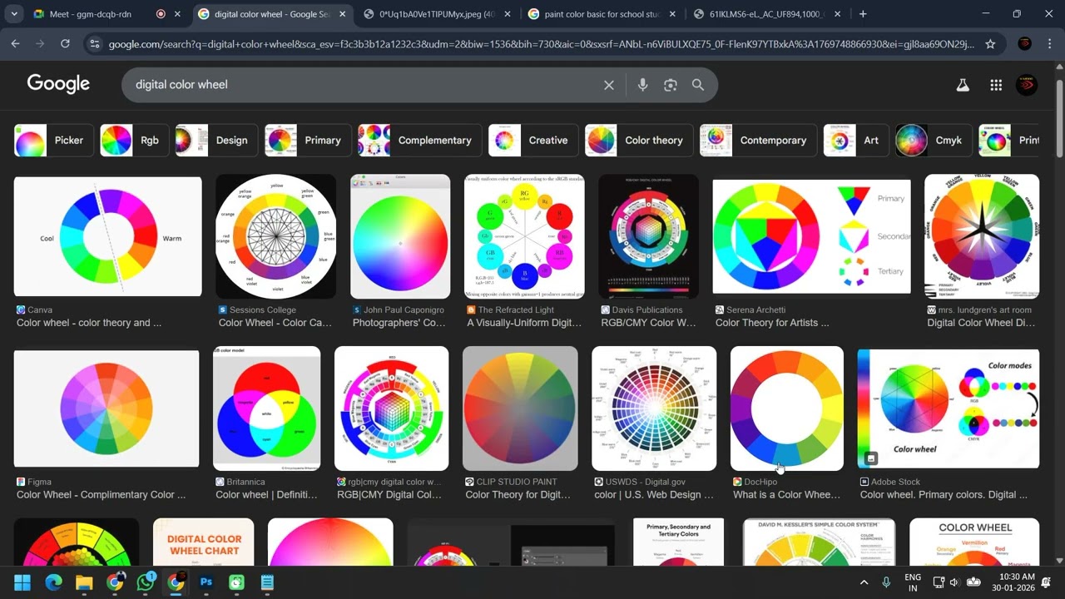Open Canva cool-warm color wheel image
1065x599 pixels.
108,236
